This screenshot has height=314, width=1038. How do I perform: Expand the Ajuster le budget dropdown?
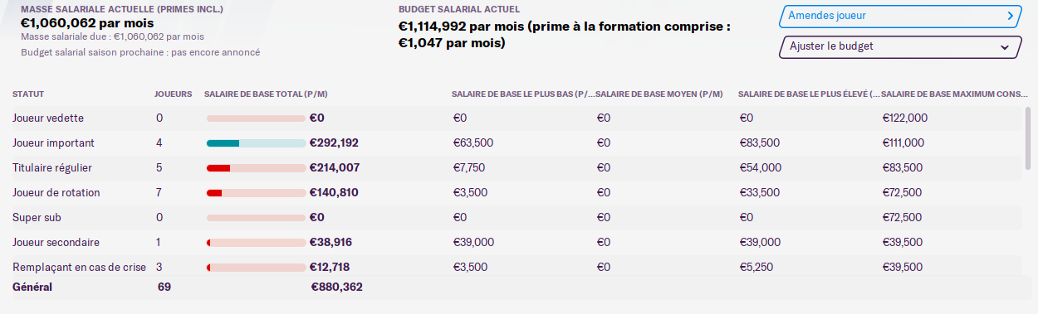pos(899,47)
